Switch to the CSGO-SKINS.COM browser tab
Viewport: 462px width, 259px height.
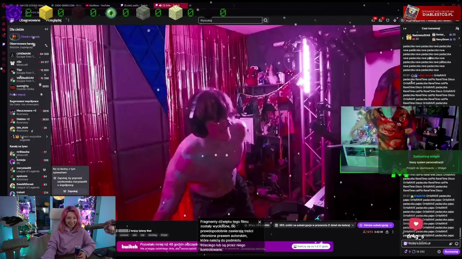point(67,5)
